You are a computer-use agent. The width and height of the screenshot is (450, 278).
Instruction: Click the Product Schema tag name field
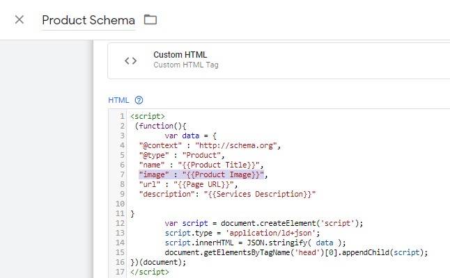click(x=88, y=20)
